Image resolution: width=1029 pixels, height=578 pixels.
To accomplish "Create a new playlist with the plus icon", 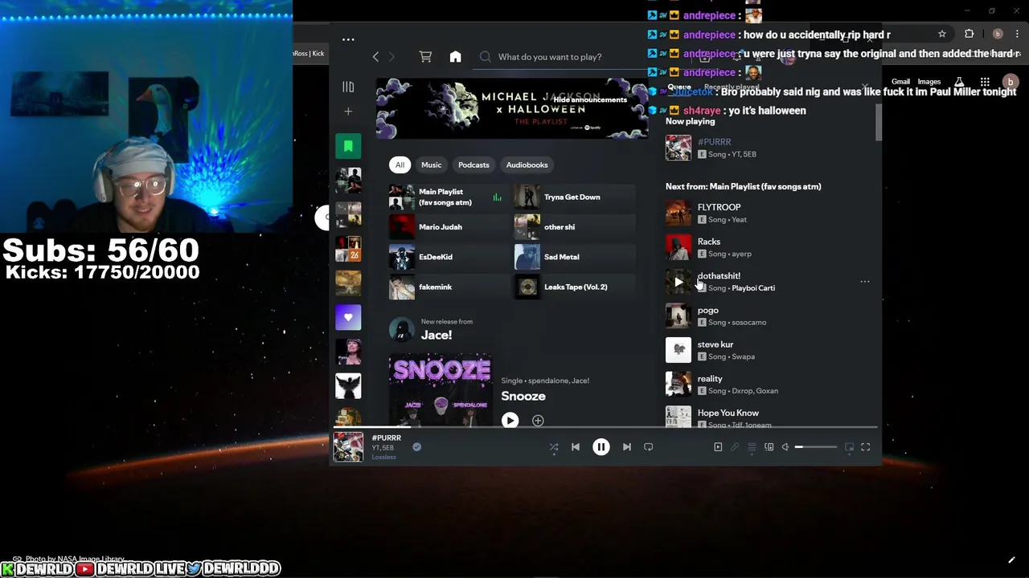I will click(348, 112).
